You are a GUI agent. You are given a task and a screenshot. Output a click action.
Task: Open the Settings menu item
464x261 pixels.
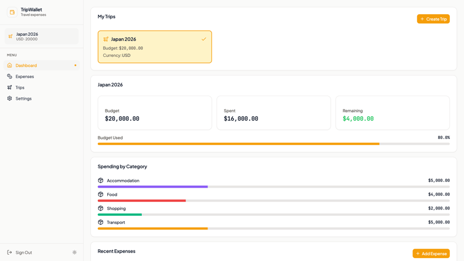[x=42, y=99]
